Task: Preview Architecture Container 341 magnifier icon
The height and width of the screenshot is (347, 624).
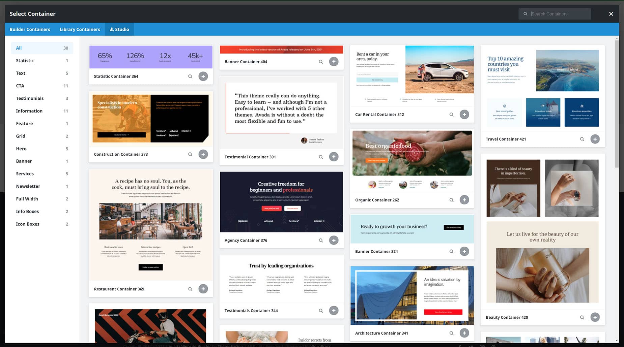Action: 451,333
